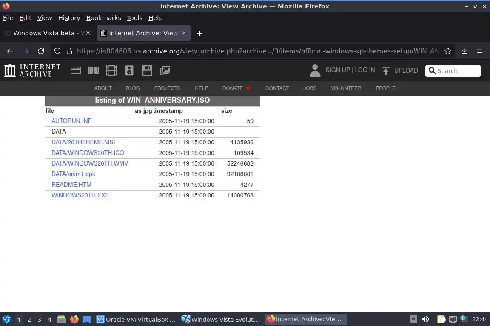Open CONTACT page
This screenshot has width=490, height=326.
coord(277,88)
